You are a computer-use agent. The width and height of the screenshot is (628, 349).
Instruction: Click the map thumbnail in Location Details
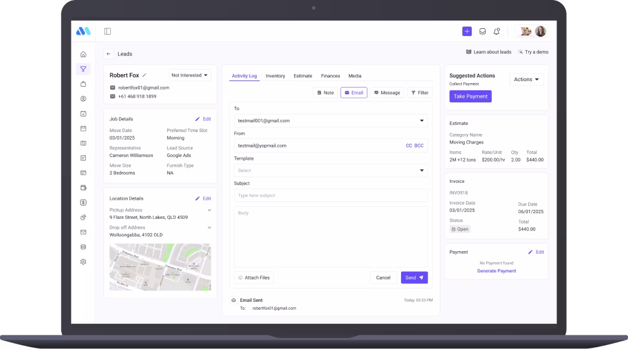160,267
